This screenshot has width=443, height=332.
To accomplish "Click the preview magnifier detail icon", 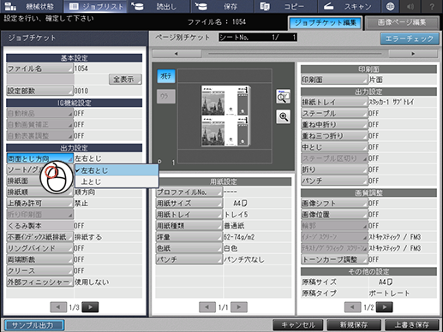I will click(283, 97).
